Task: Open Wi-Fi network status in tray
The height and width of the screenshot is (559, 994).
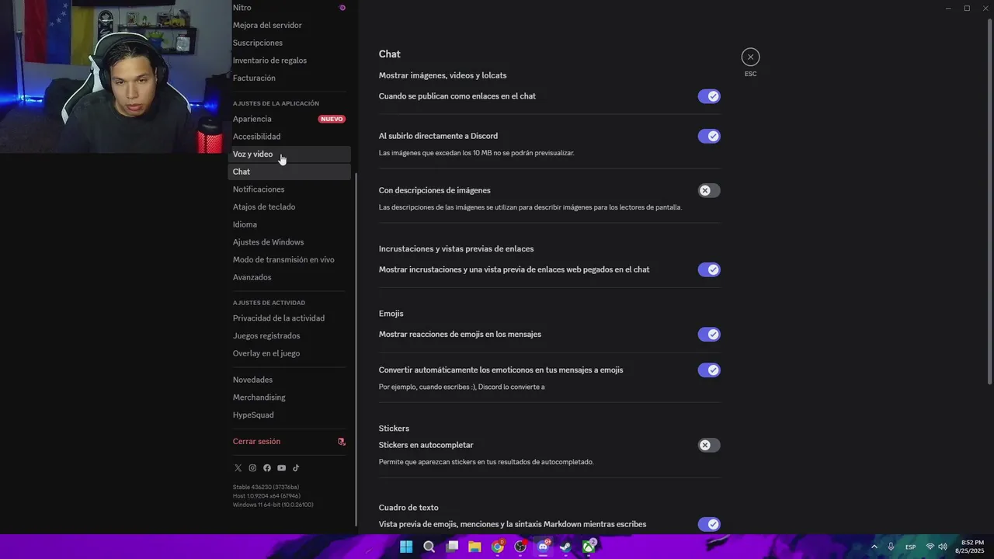Action: click(x=930, y=547)
